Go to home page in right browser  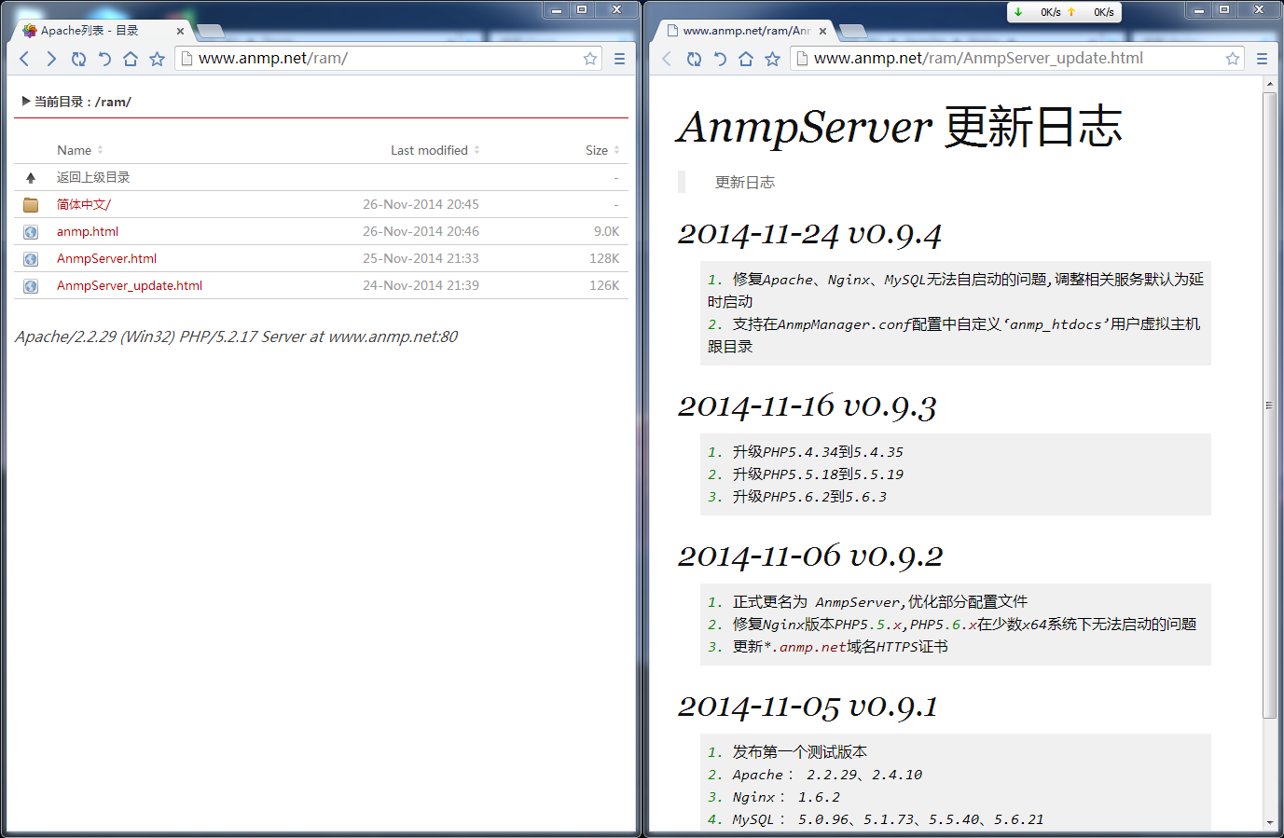pos(746,59)
